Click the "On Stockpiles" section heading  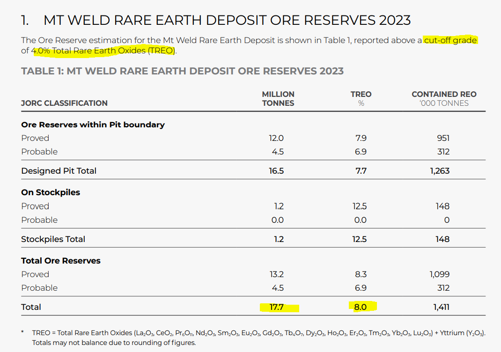click(51, 192)
